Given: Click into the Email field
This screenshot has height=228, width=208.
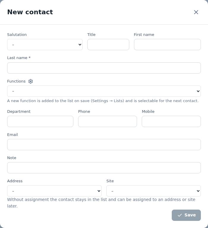Looking at the screenshot, I should click(104, 145).
